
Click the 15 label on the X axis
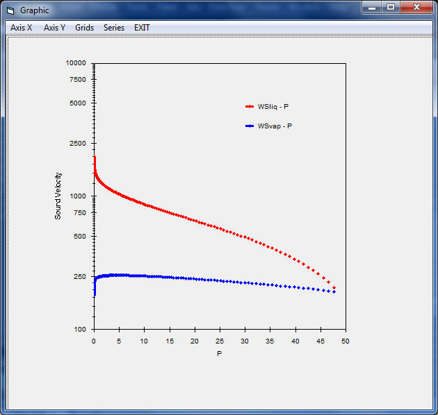170,341
